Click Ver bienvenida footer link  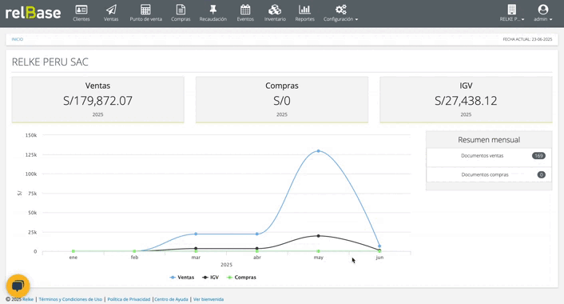(x=209, y=299)
